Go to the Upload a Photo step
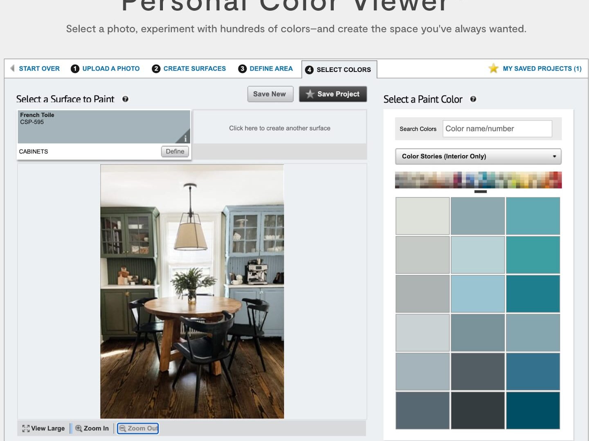This screenshot has height=441, width=589. [105, 69]
